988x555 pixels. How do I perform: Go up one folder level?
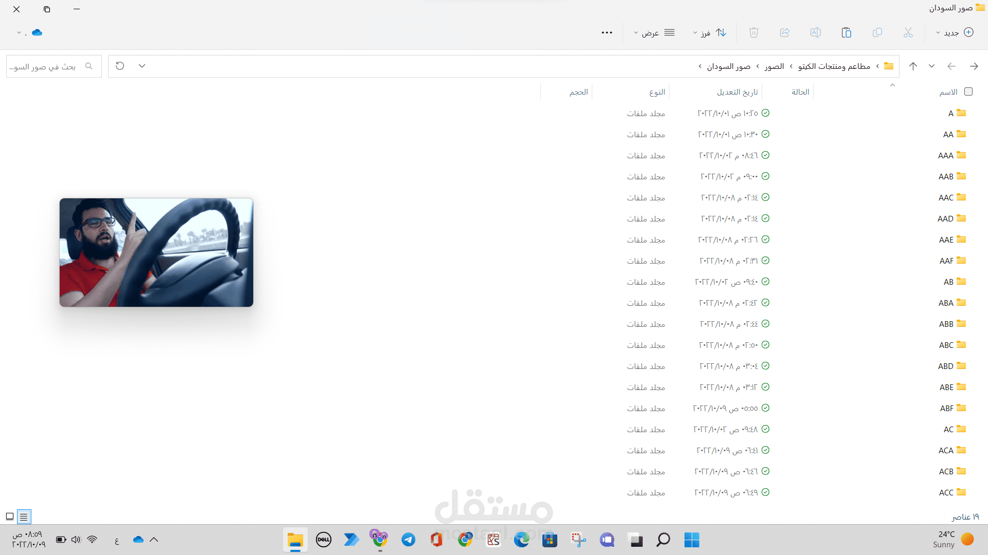[x=913, y=66]
